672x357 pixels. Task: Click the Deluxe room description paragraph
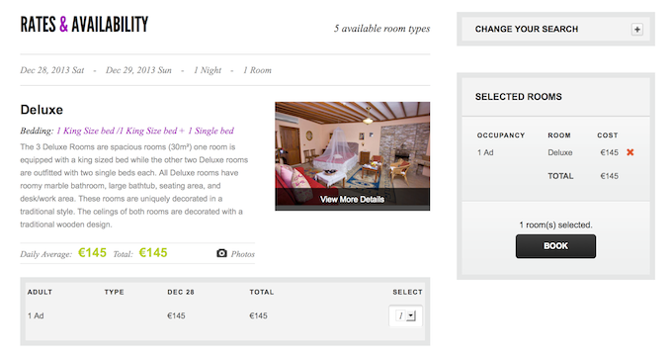134,185
